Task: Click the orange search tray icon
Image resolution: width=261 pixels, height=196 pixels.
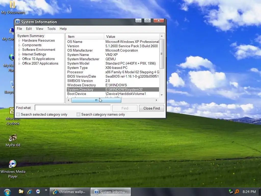Action: click(237, 192)
